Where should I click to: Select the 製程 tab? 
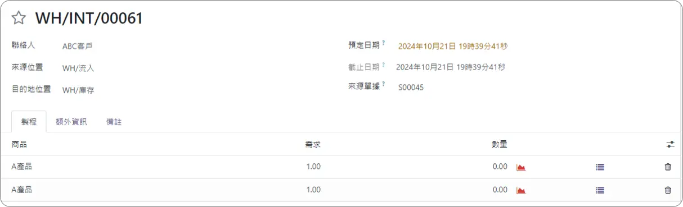pos(29,122)
